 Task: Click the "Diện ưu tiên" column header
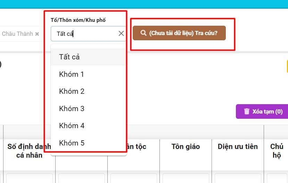pyautogui.click(x=238, y=147)
